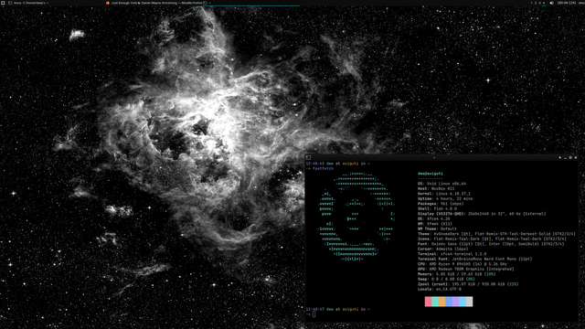
Task: Open the applications menu icon in the panel
Action: pos(3,3)
